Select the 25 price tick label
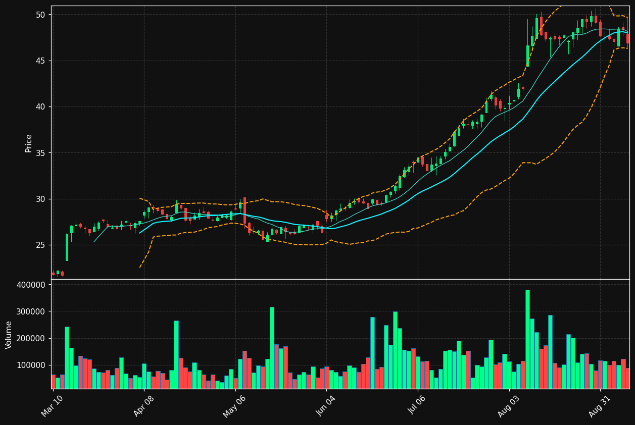 (x=40, y=245)
